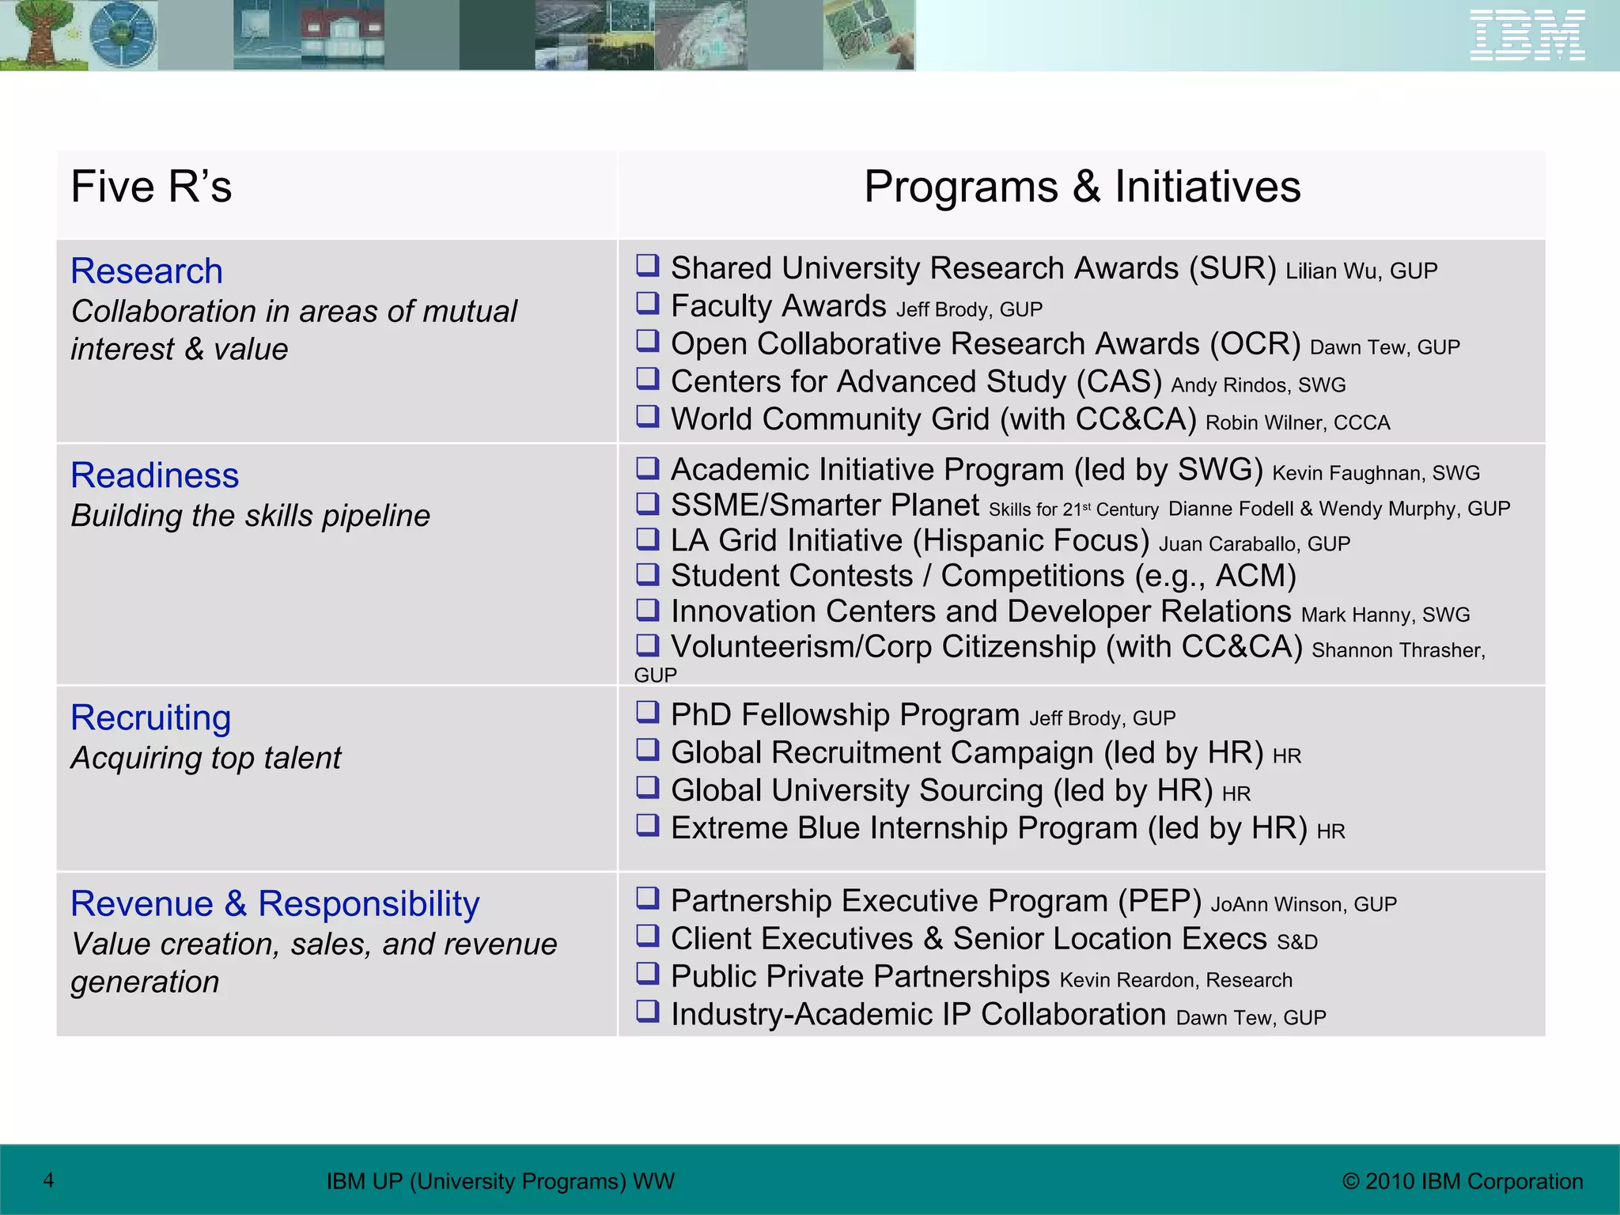Check the box next to World Community Grid
This screenshot has height=1215, width=1620.
[x=647, y=416]
